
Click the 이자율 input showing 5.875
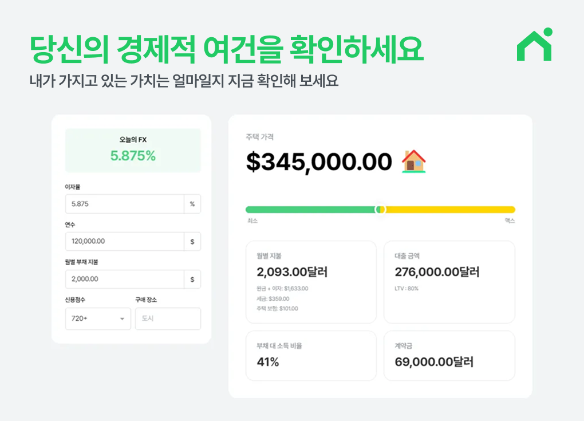coord(124,204)
